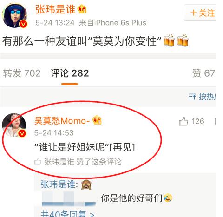The width and height of the screenshot is (223, 217).
Task: Tap the crown badge beside 张玮是谁 username
Action: point(82,9)
